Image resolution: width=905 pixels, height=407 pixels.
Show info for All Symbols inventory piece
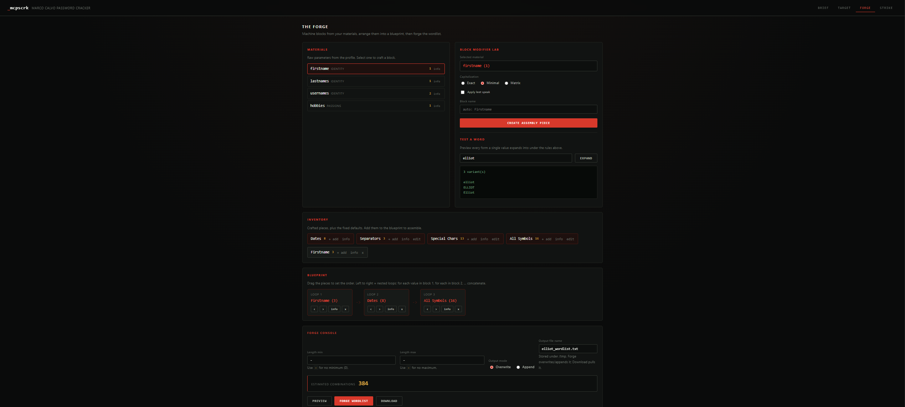coord(559,239)
